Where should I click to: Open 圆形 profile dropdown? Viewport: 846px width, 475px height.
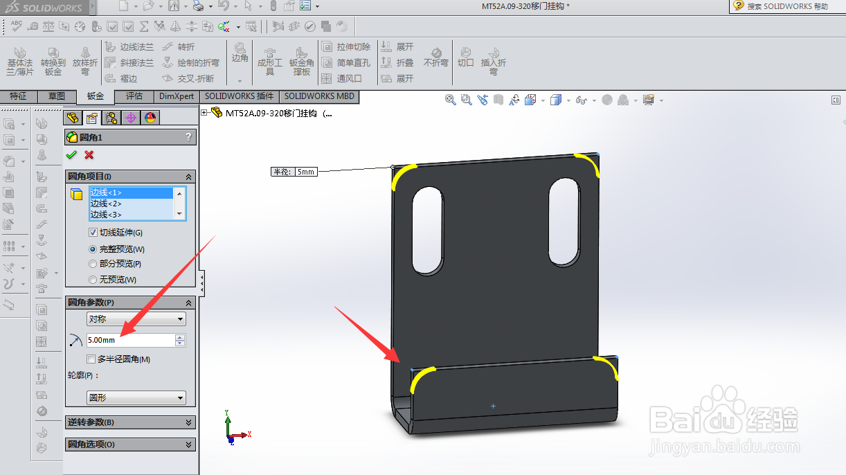(136, 398)
